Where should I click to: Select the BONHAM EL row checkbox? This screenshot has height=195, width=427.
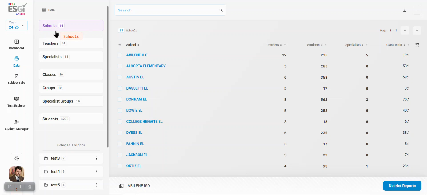(120, 99)
